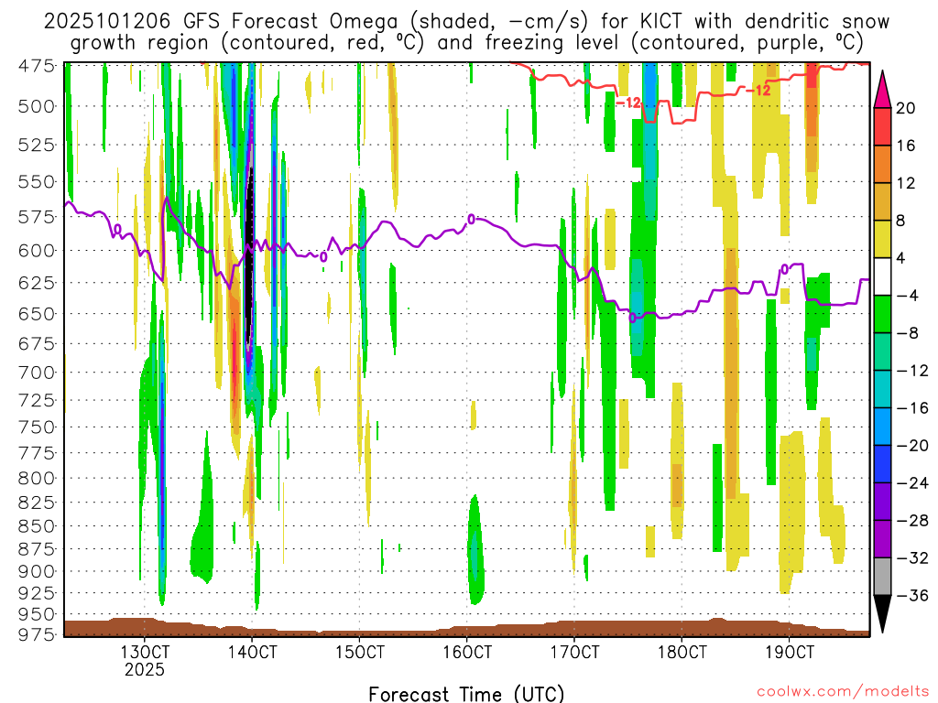Click the black downward arrow below colorbar
The height and width of the screenshot is (703, 938).
[882, 614]
